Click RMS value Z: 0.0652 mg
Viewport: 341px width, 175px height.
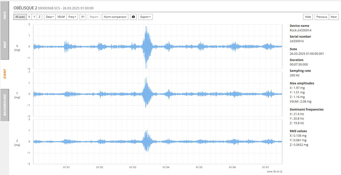point(299,145)
